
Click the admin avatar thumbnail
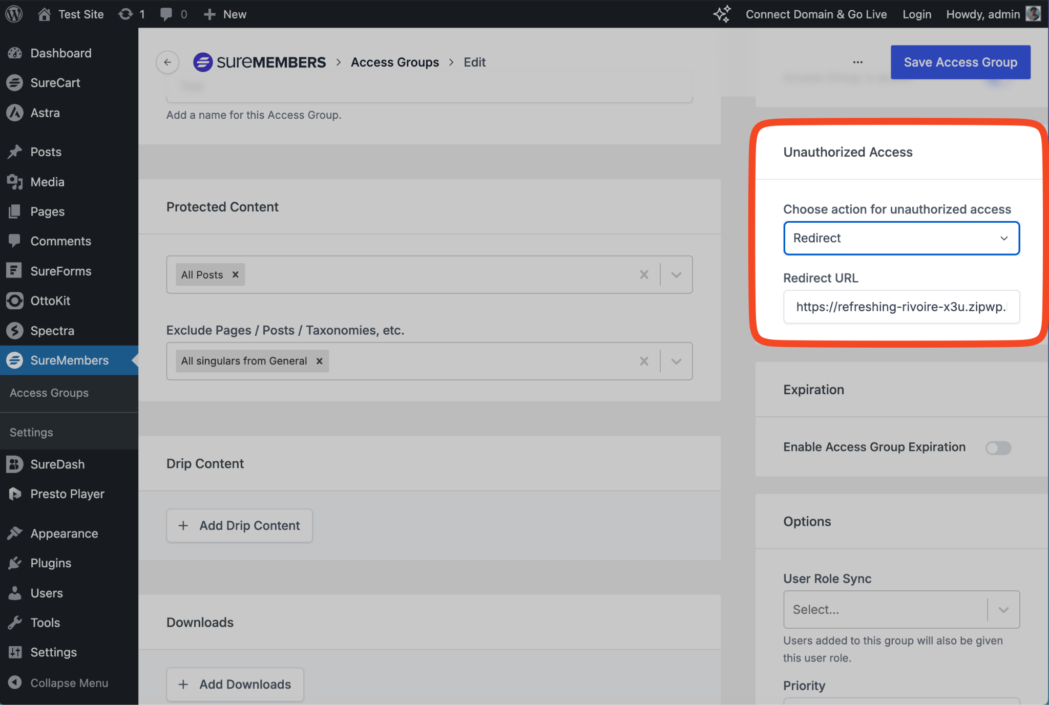(x=1033, y=14)
